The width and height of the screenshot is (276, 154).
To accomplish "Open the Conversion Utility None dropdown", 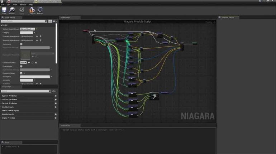I will (x=23, y=63).
